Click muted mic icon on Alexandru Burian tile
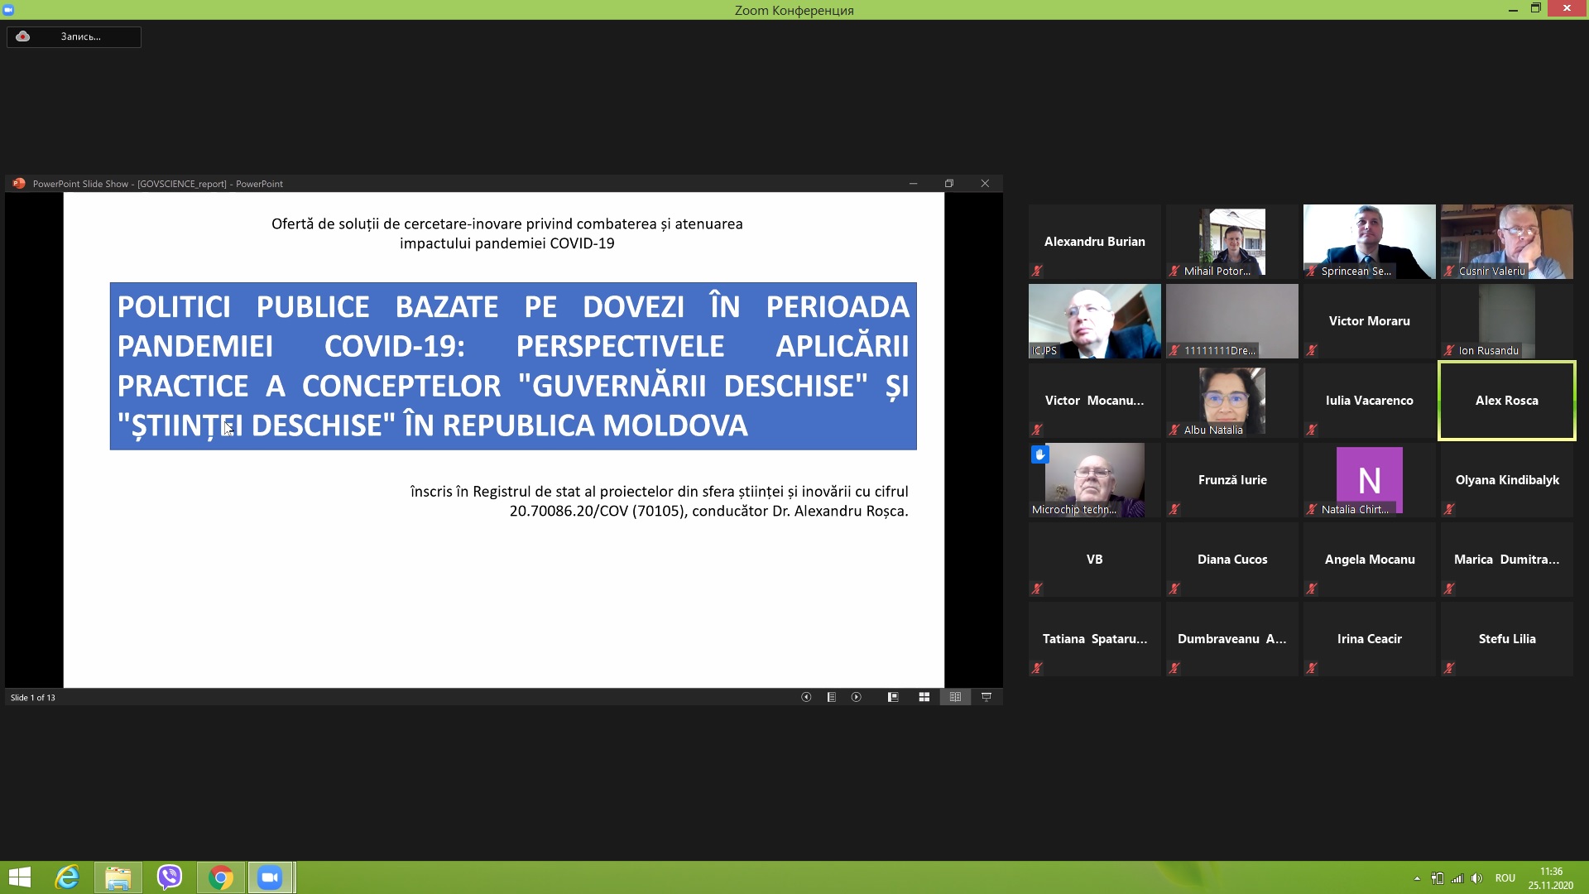 (1037, 271)
